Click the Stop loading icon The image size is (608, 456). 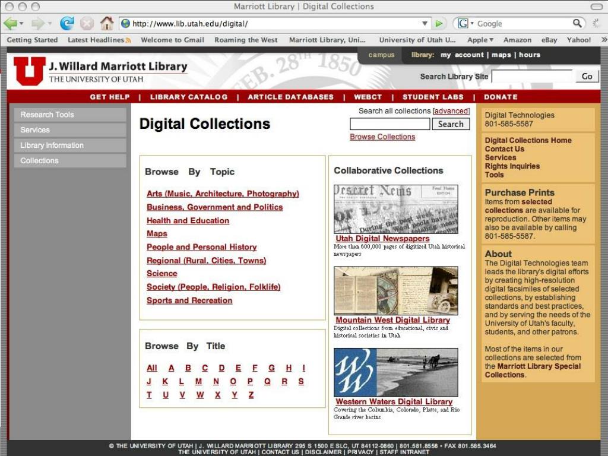pyautogui.click(x=87, y=24)
